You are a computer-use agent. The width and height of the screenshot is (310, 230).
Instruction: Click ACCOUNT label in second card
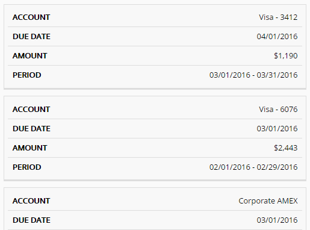tap(31, 110)
